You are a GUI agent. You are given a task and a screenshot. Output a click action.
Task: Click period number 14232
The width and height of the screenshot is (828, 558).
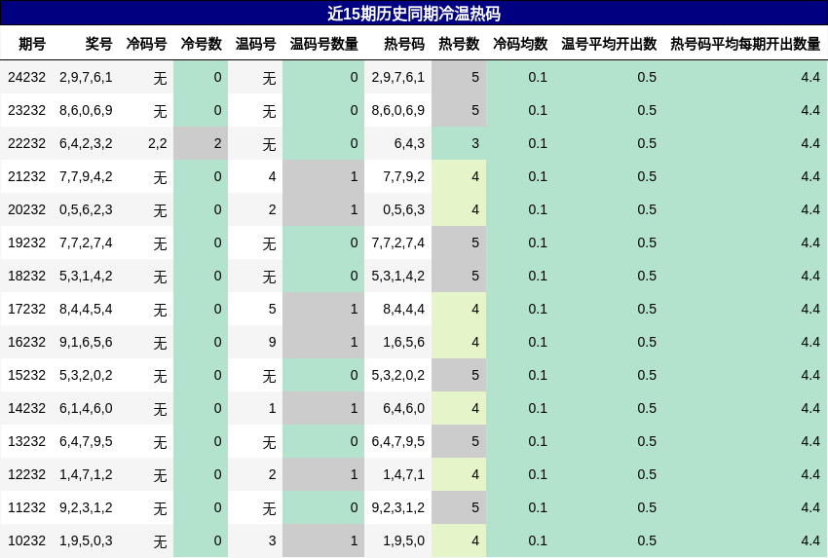[27, 409]
